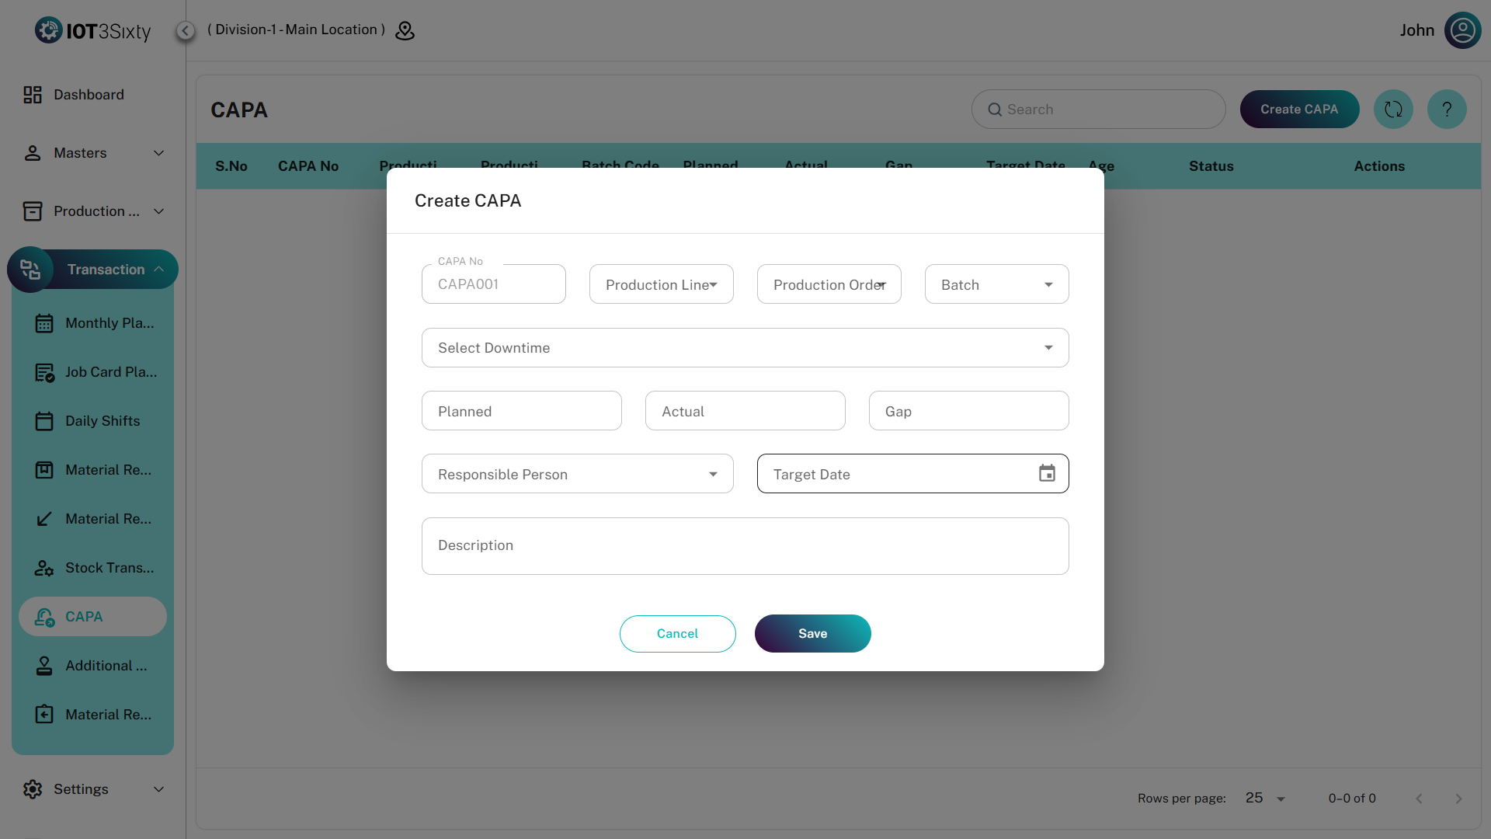This screenshot has width=1491, height=839.
Task: Click the calendar icon in Target Date
Action: tap(1047, 473)
